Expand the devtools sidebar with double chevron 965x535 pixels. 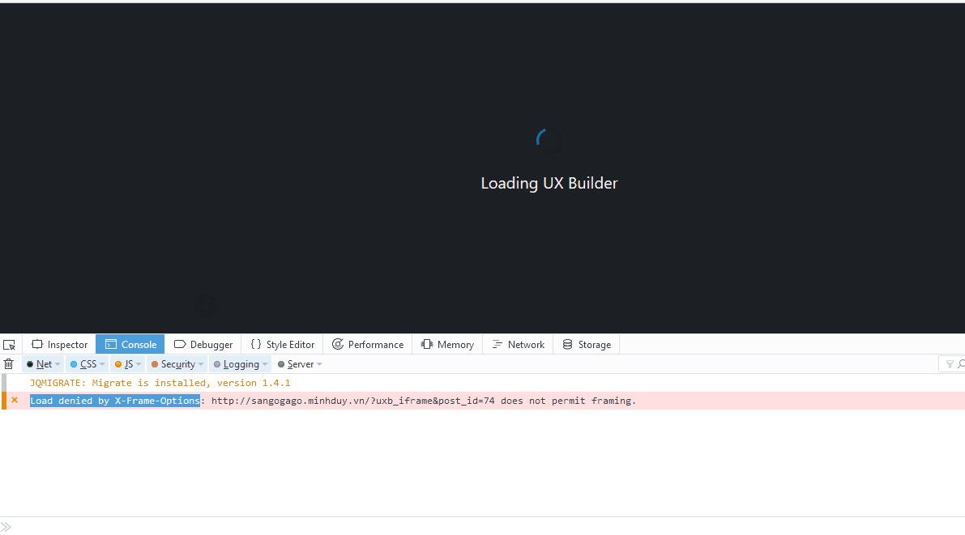click(x=6, y=525)
